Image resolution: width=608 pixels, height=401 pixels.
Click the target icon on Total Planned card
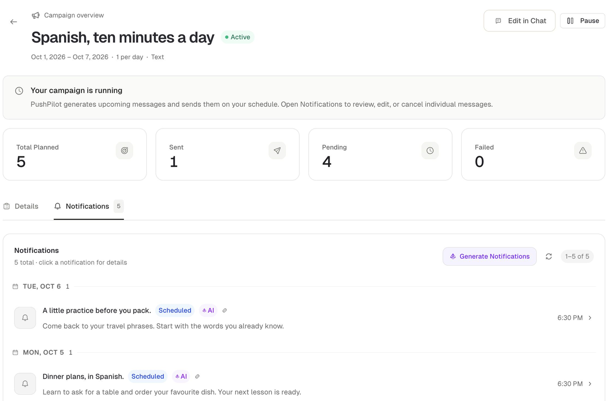click(x=124, y=150)
